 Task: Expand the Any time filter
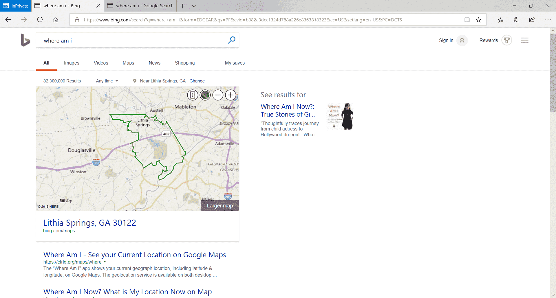(x=107, y=81)
